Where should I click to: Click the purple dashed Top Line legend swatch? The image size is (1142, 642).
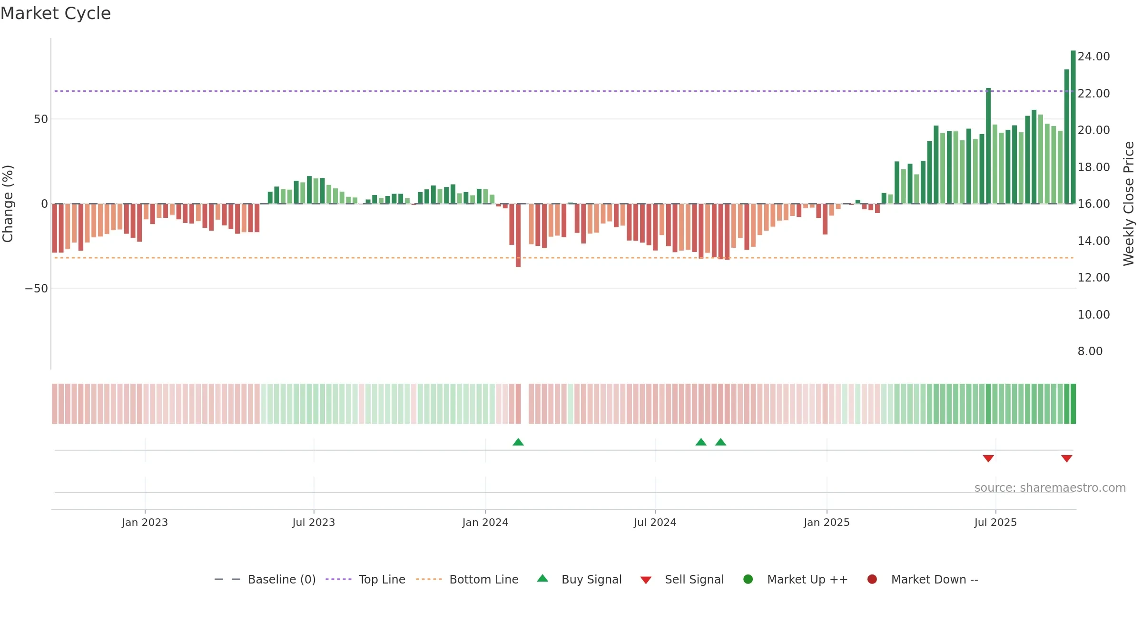(x=338, y=579)
